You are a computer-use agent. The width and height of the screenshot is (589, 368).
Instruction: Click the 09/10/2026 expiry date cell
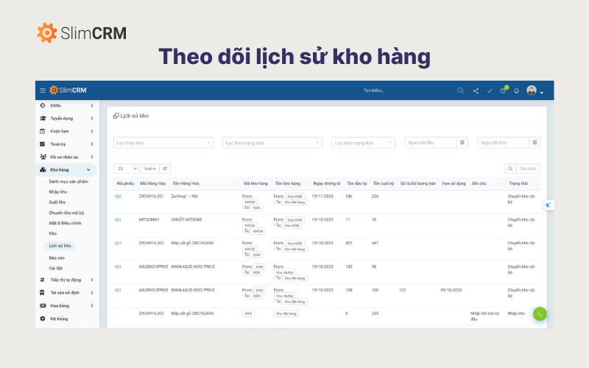[x=451, y=290]
